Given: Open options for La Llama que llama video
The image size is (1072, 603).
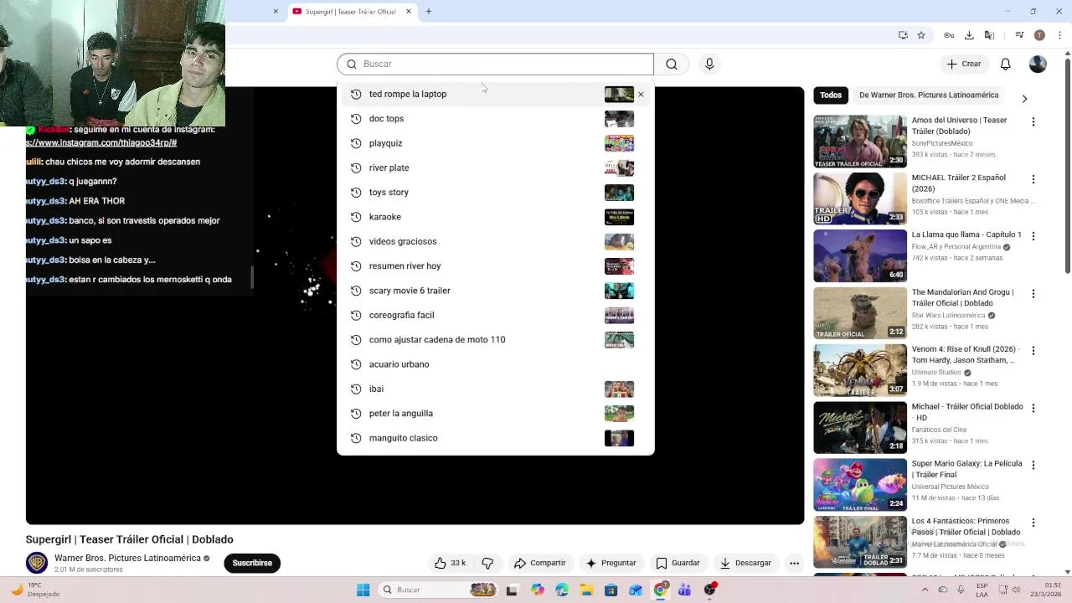Looking at the screenshot, I should click(x=1033, y=237).
